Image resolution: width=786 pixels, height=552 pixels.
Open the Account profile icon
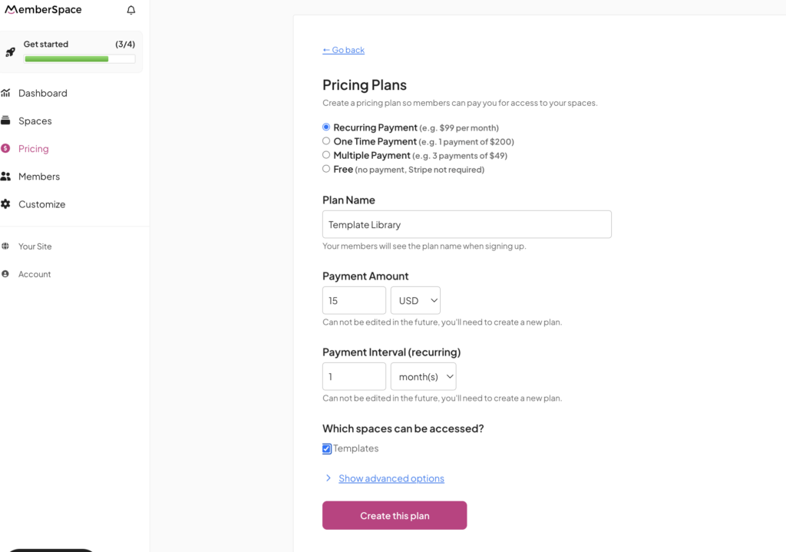coord(8,273)
